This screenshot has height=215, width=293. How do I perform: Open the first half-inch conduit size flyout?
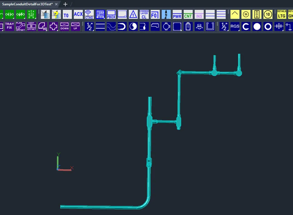click(89, 26)
